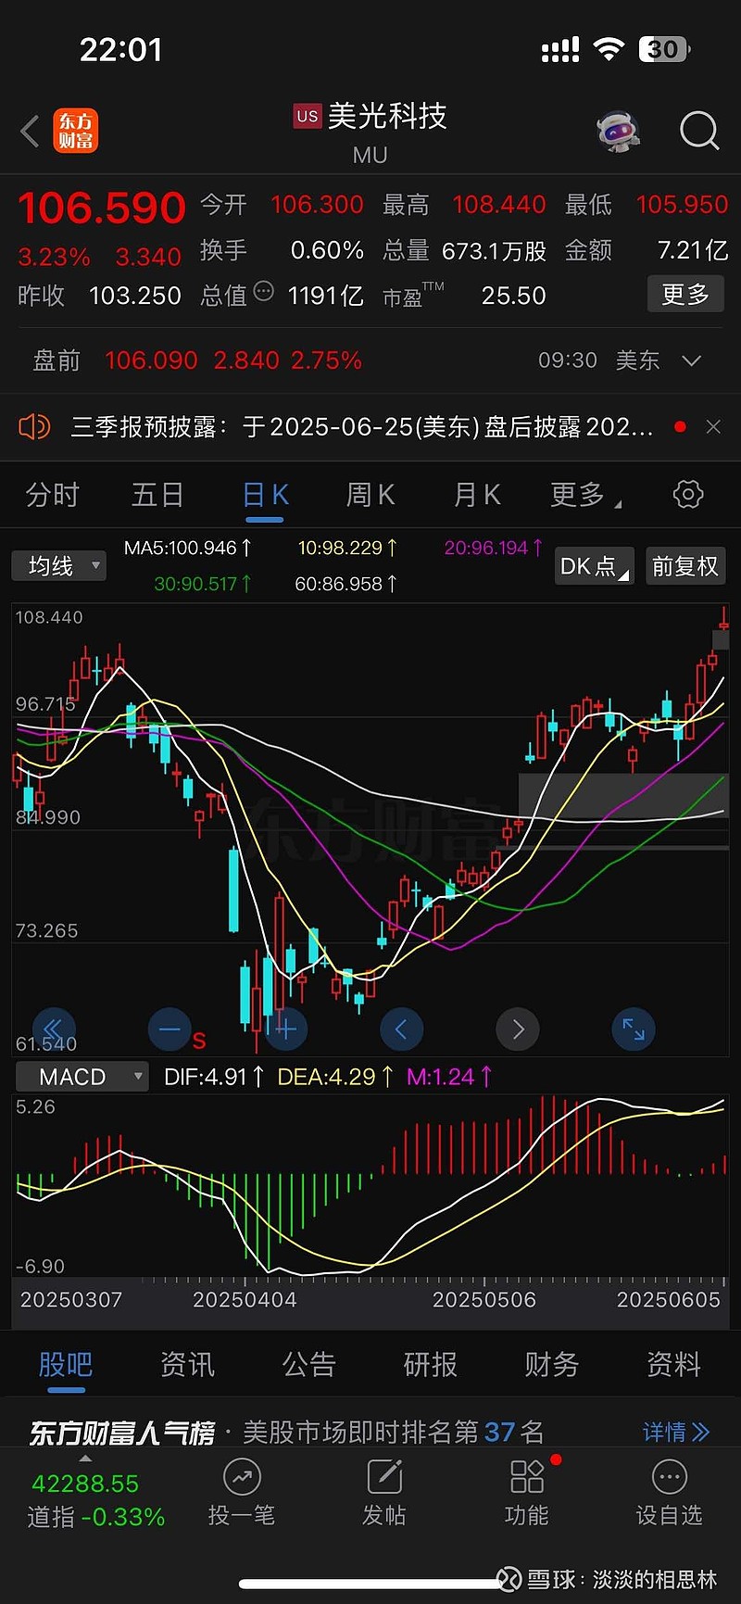Tap the MA 10:98.229 label
This screenshot has height=1604, width=741.
click(x=347, y=548)
